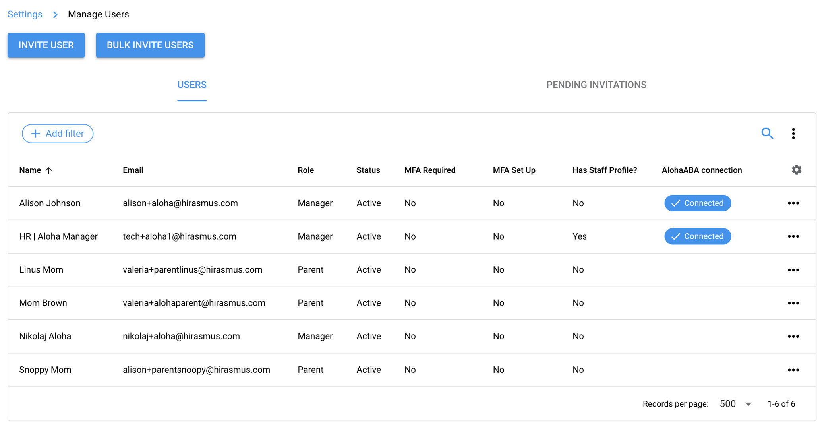820x422 pixels.
Task: Switch to the PENDING INVITATIONS tab
Action: tap(596, 85)
